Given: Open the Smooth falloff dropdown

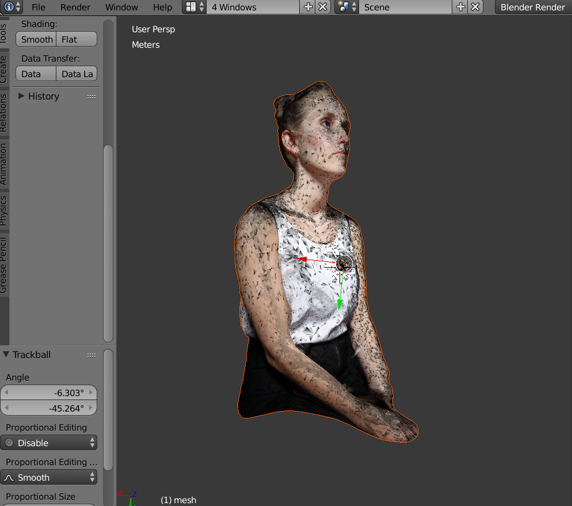Looking at the screenshot, I should 48,477.
